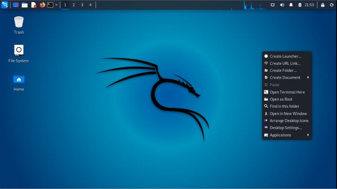
Task: Click the CPU graph monitor in panel
Action: [x=254, y=5]
